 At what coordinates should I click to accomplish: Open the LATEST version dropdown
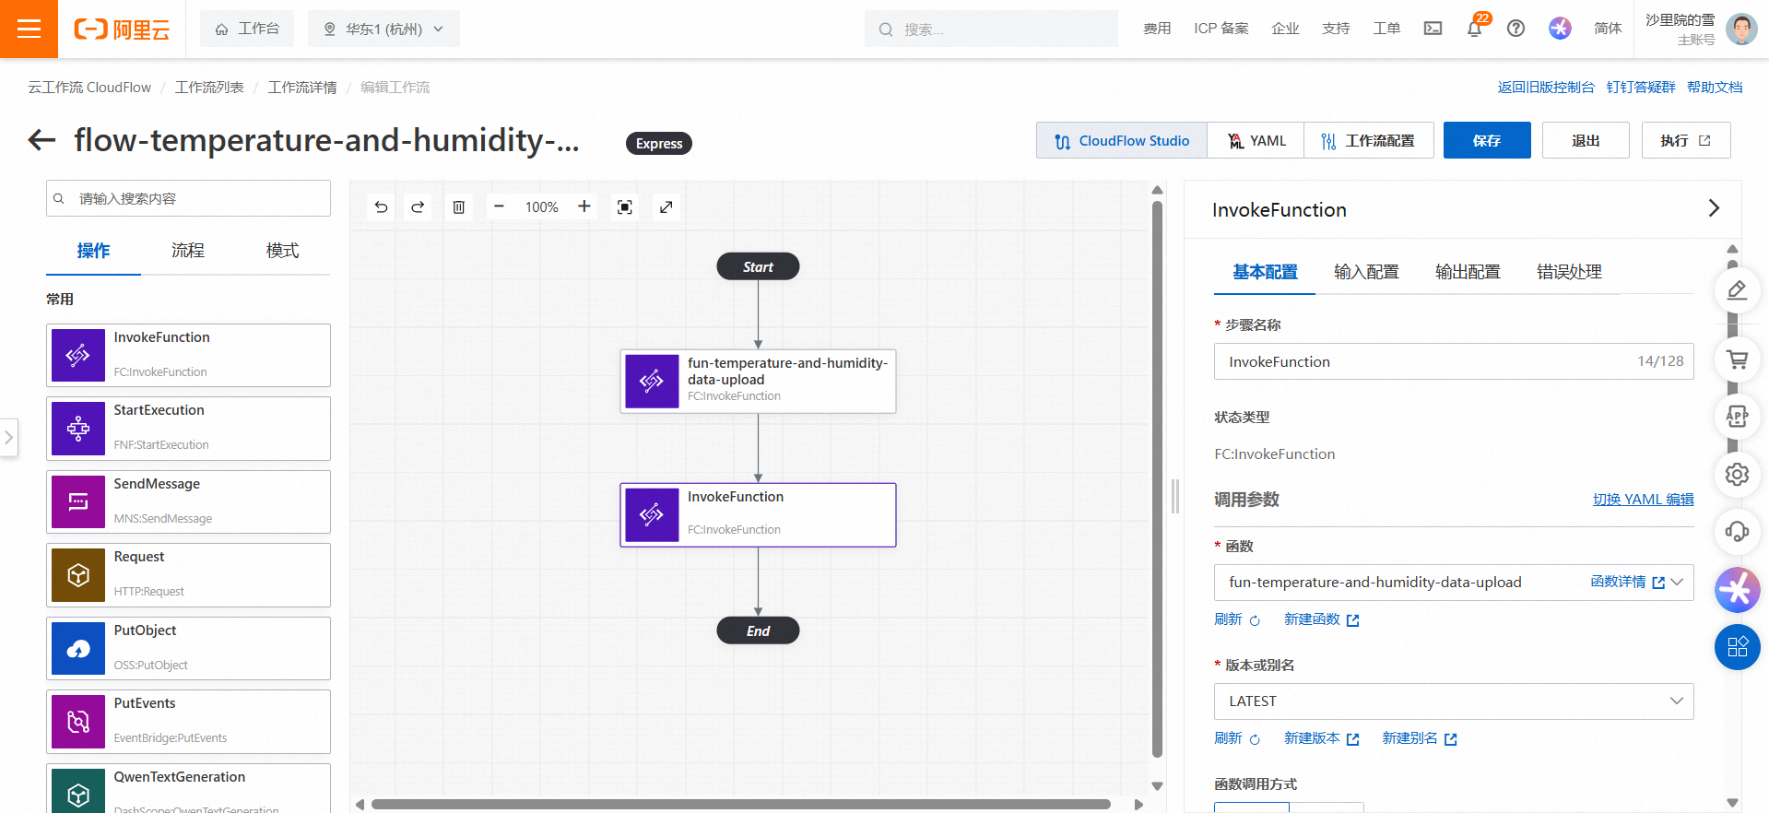[1454, 701]
